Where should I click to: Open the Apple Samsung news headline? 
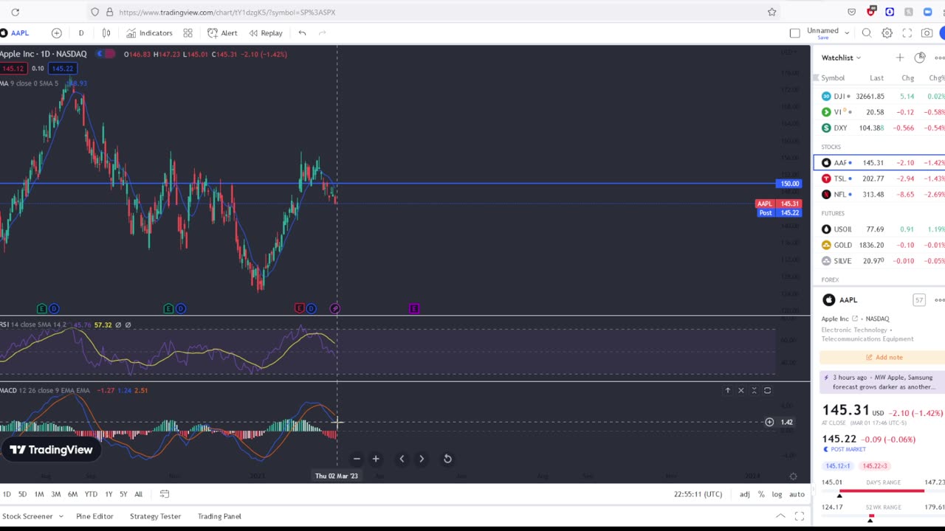click(x=882, y=382)
